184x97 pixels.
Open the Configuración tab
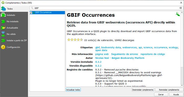tap(14, 47)
